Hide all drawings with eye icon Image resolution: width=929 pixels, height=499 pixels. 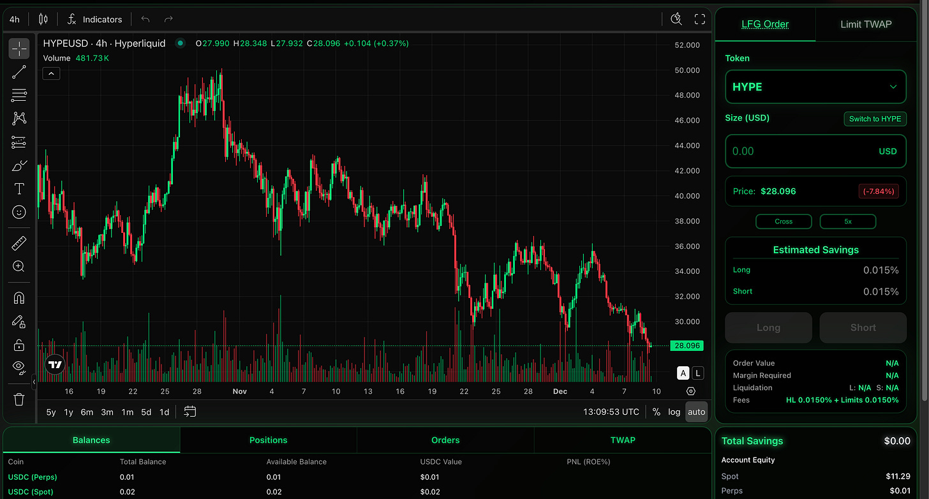(19, 367)
